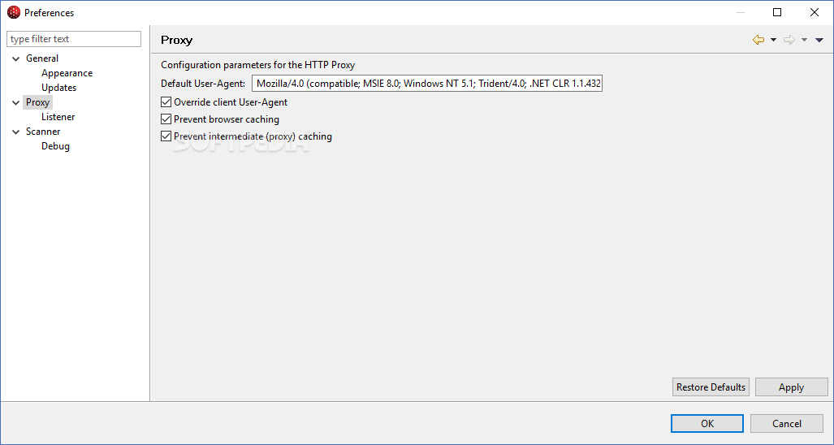Collapse the General tree node
This screenshot has width=834, height=445.
pyautogui.click(x=16, y=58)
